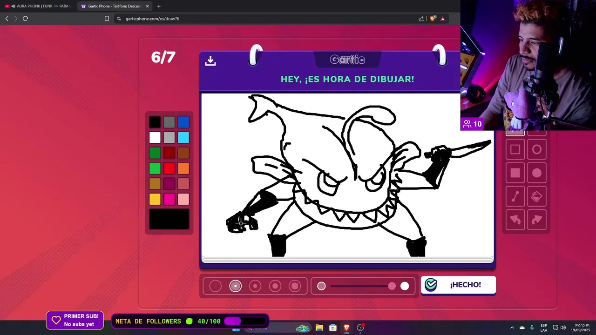Pick the bright green color swatch
The width and height of the screenshot is (596, 335).
pyautogui.click(x=155, y=168)
